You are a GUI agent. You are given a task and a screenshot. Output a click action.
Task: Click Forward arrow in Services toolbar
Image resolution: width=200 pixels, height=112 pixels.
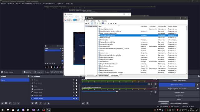point(88,23)
